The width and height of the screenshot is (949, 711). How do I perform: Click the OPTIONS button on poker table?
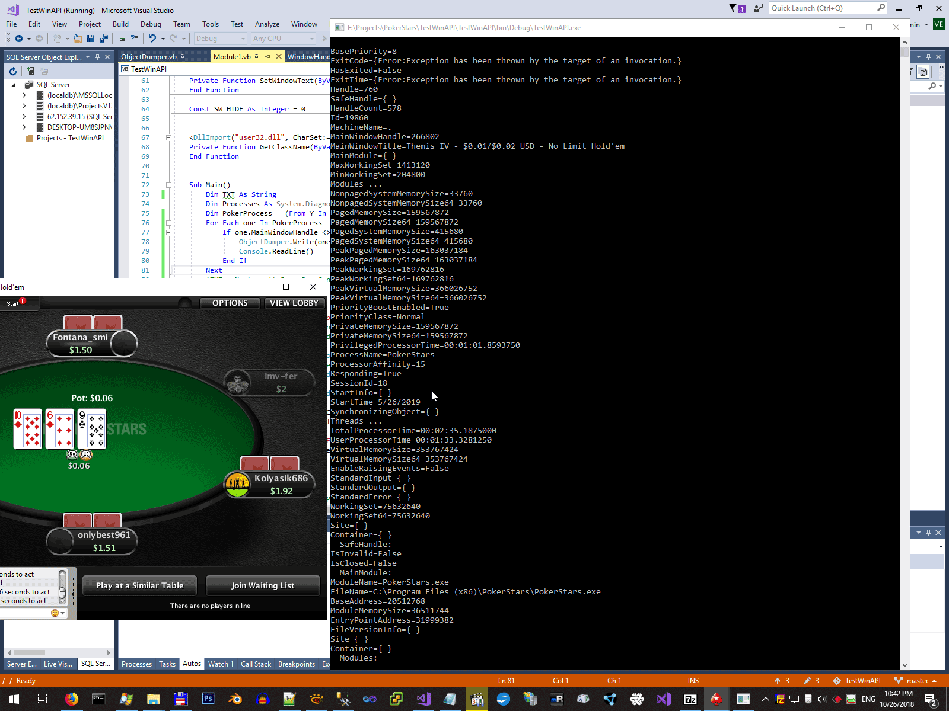[x=230, y=303]
